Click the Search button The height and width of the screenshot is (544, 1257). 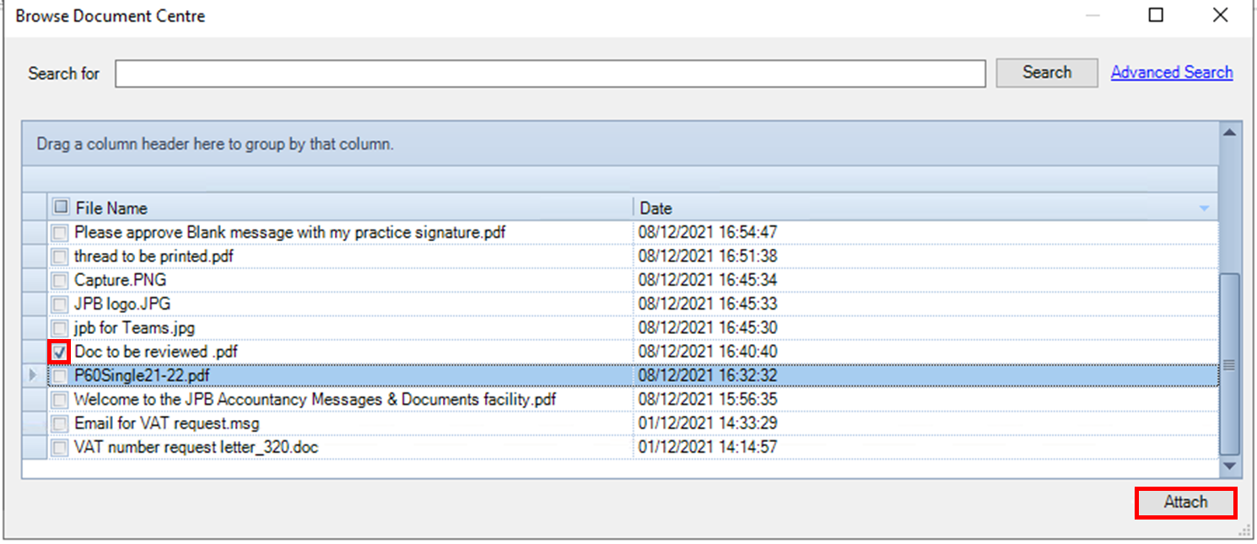point(1047,73)
